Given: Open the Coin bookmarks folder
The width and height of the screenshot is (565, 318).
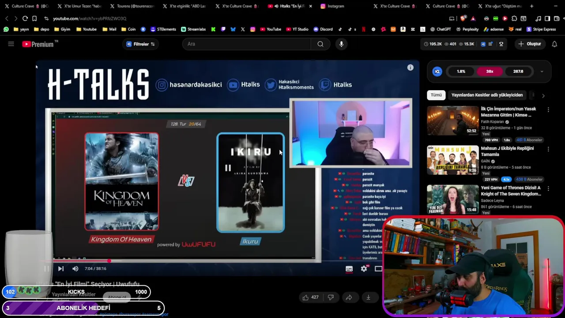Looking at the screenshot, I should pyautogui.click(x=128, y=29).
